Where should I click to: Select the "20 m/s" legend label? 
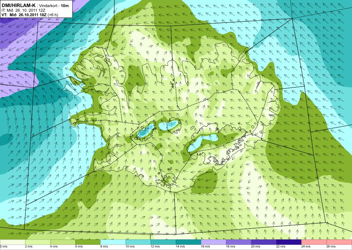(256, 246)
